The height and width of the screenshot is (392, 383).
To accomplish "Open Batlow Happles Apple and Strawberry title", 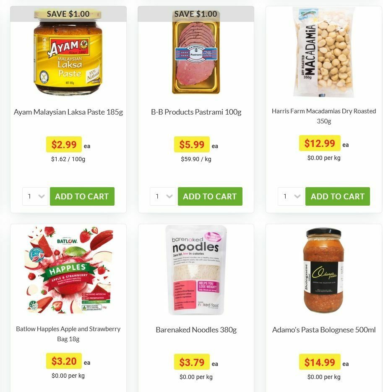I will click(x=68, y=334).
